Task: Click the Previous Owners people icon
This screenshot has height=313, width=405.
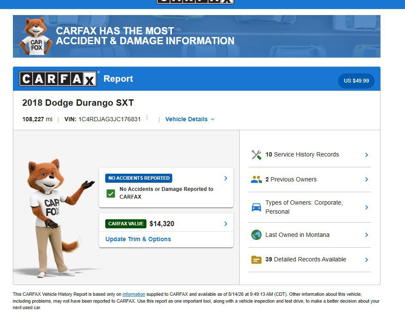Action: [x=256, y=179]
